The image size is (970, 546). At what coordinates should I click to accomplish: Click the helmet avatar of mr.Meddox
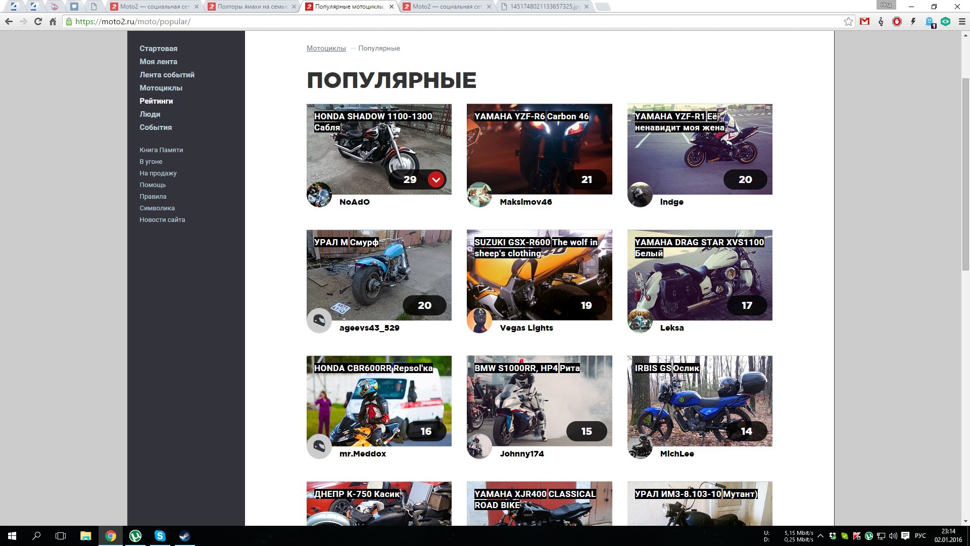coord(319,446)
